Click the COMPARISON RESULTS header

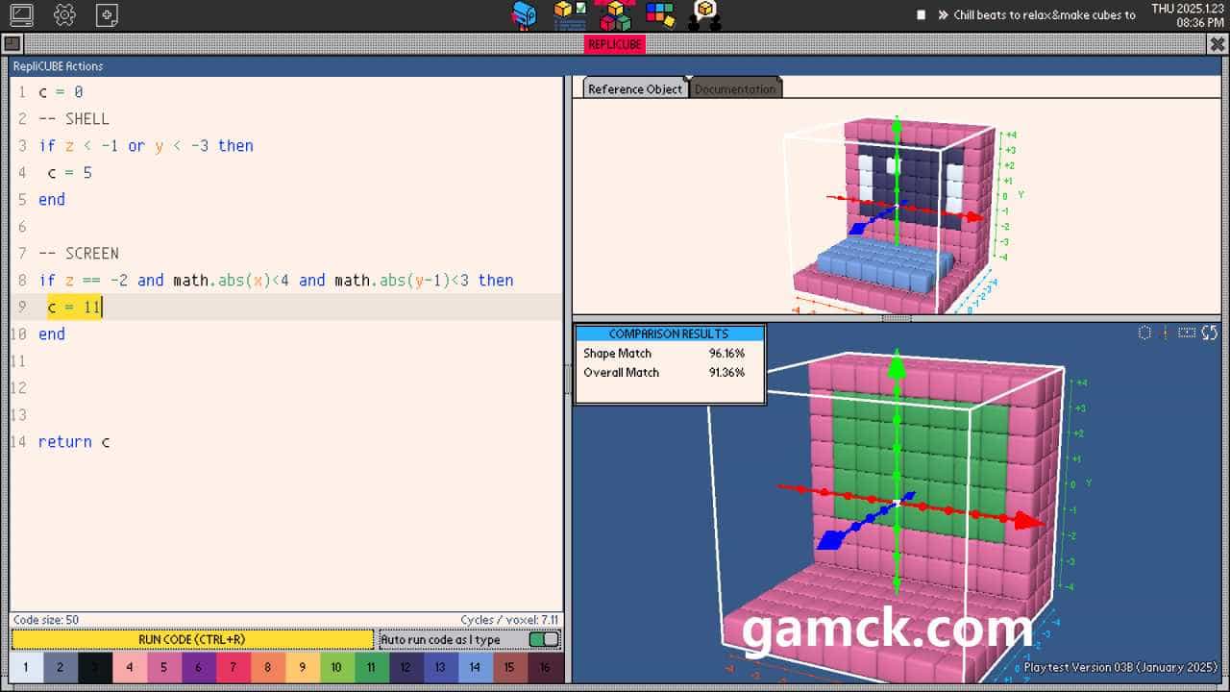tap(669, 334)
